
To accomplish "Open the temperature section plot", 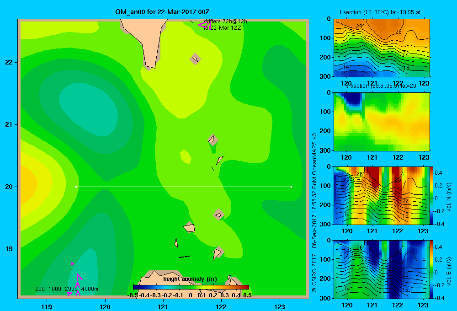I will point(382,48).
